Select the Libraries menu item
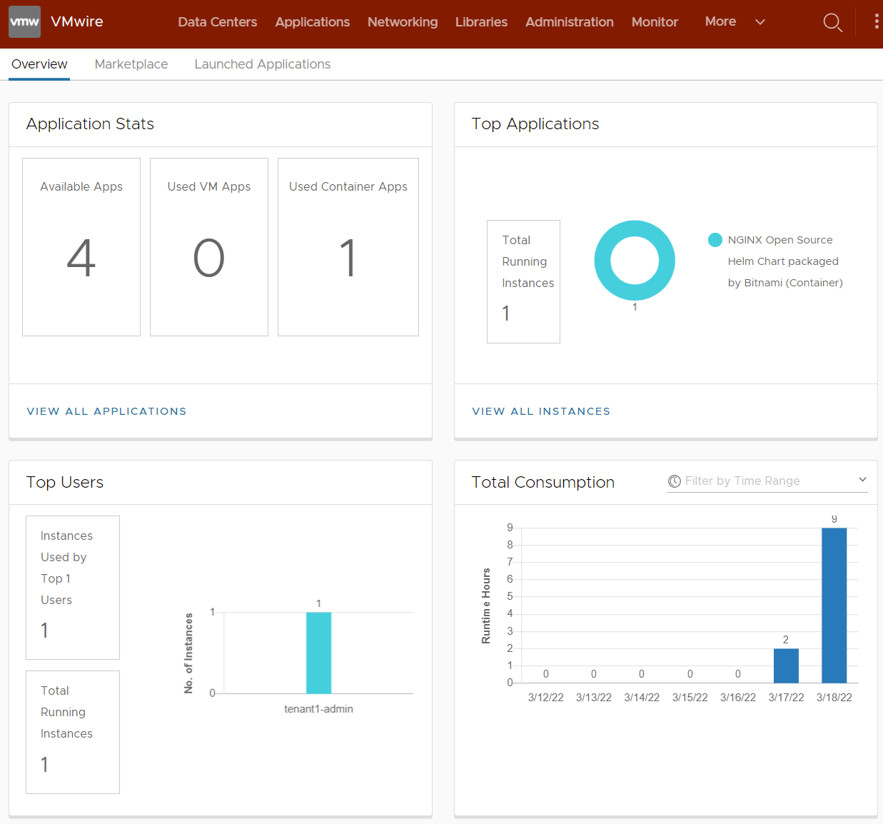 [x=481, y=22]
